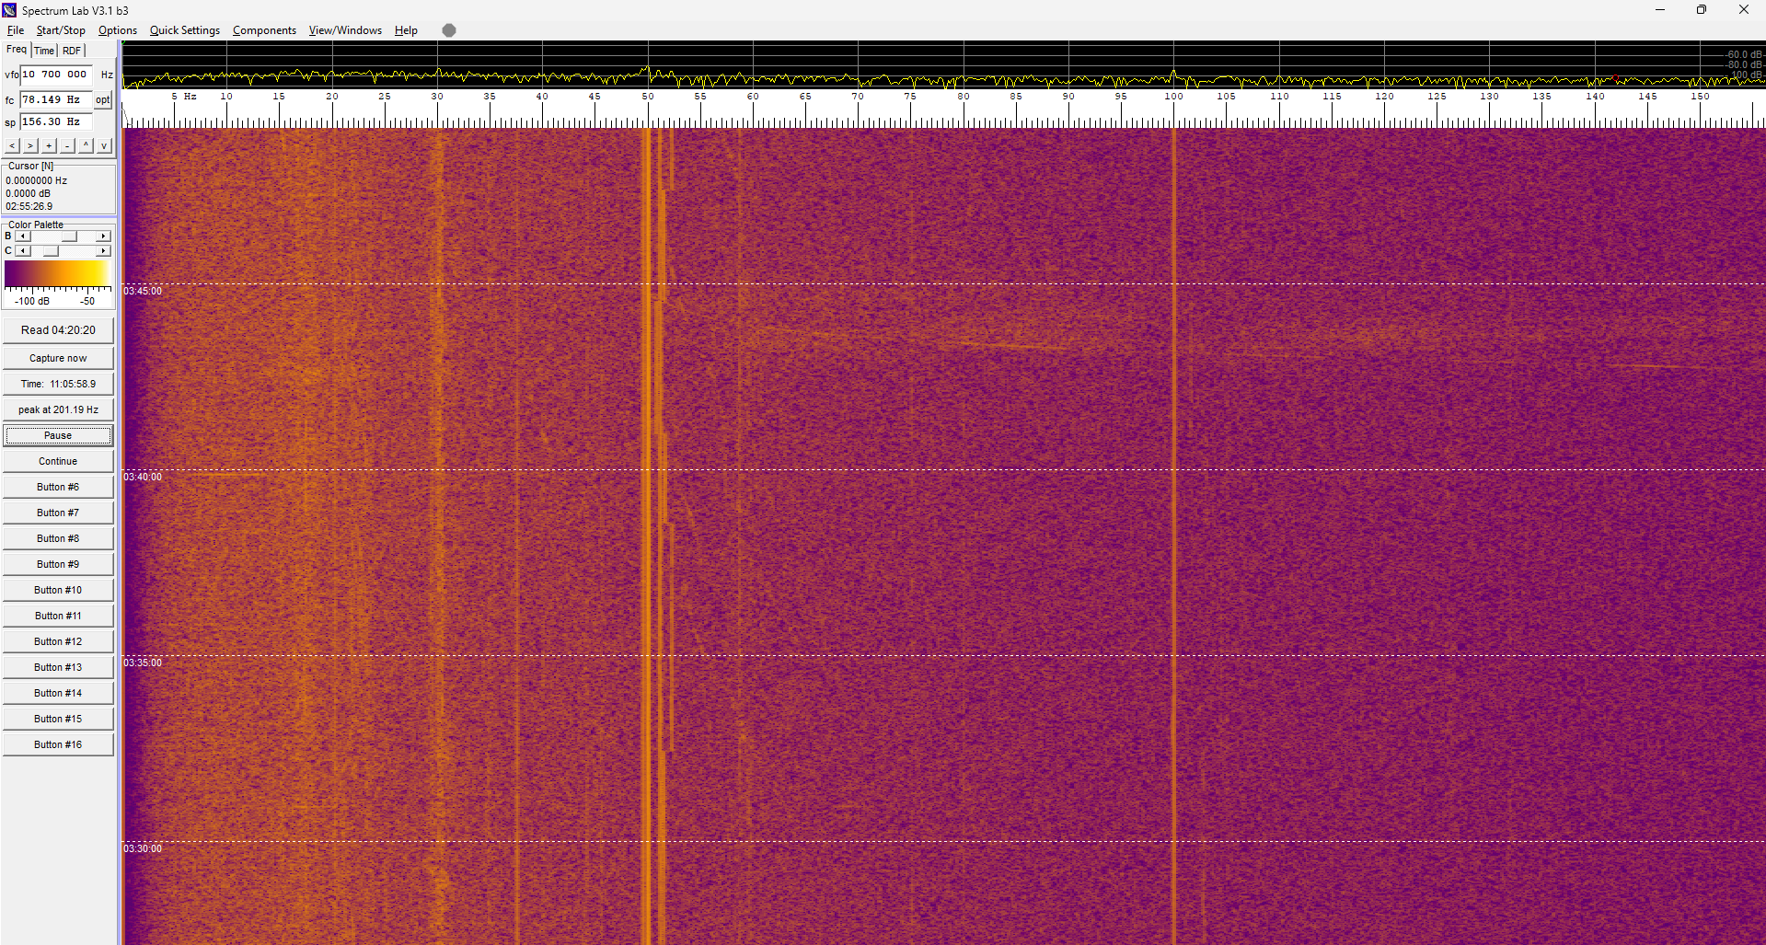Click the gray status indicator circle in menu bar
The height and width of the screenshot is (945, 1766).
pyautogui.click(x=449, y=30)
